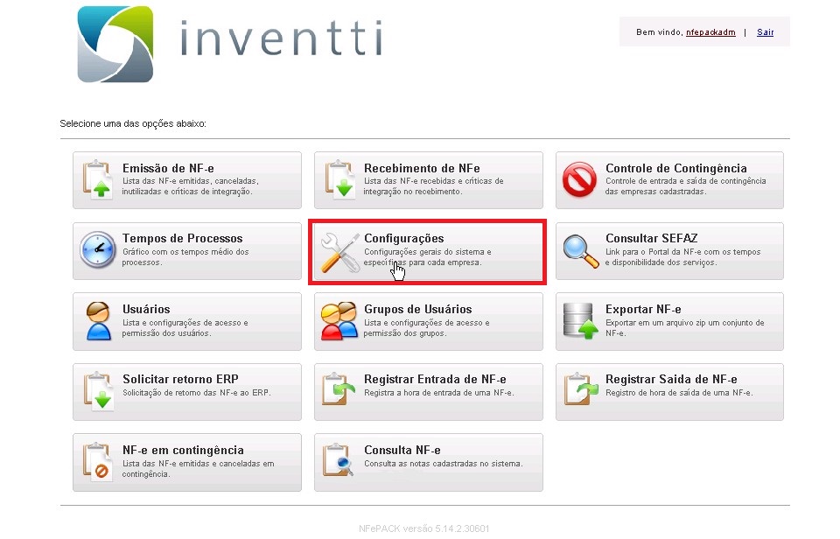The height and width of the screenshot is (539, 840).
Task: Log out using the Sair link
Action: coord(765,32)
